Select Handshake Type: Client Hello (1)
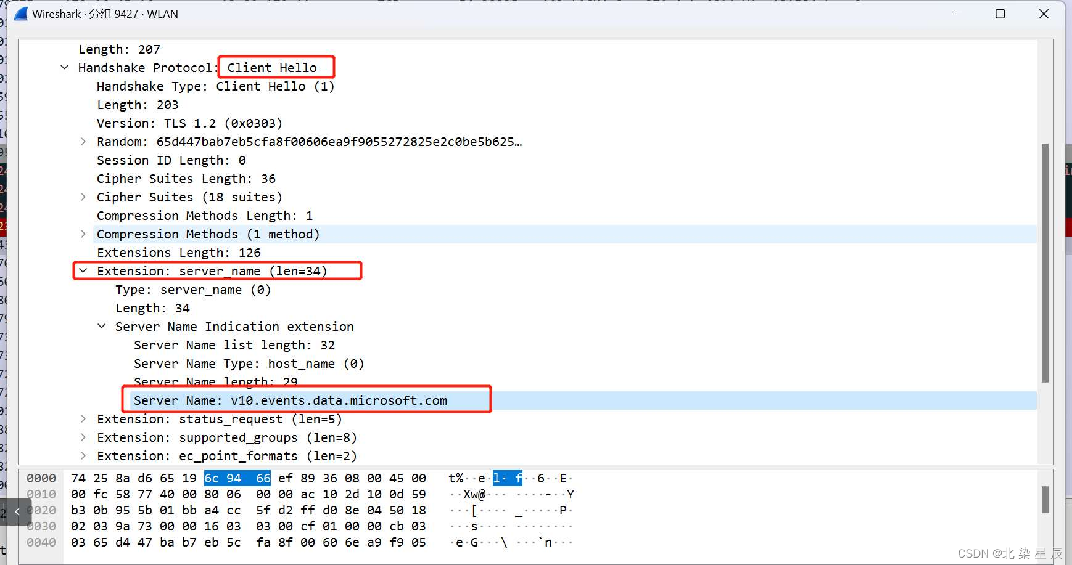This screenshot has width=1072, height=565. pos(215,86)
